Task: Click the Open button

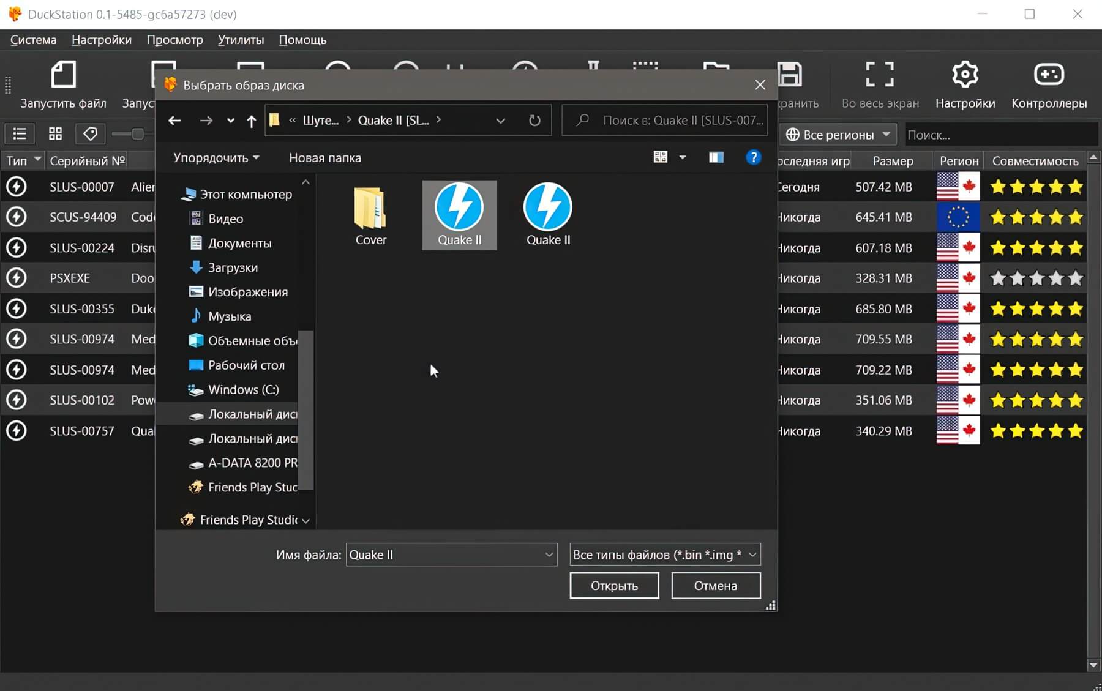Action: point(614,586)
